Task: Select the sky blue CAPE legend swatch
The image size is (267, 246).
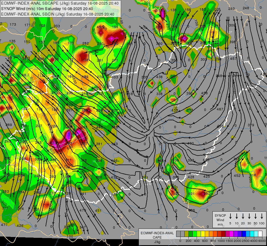Action: (248, 234)
